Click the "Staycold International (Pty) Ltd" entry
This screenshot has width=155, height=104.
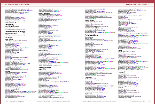coord(126,43)
